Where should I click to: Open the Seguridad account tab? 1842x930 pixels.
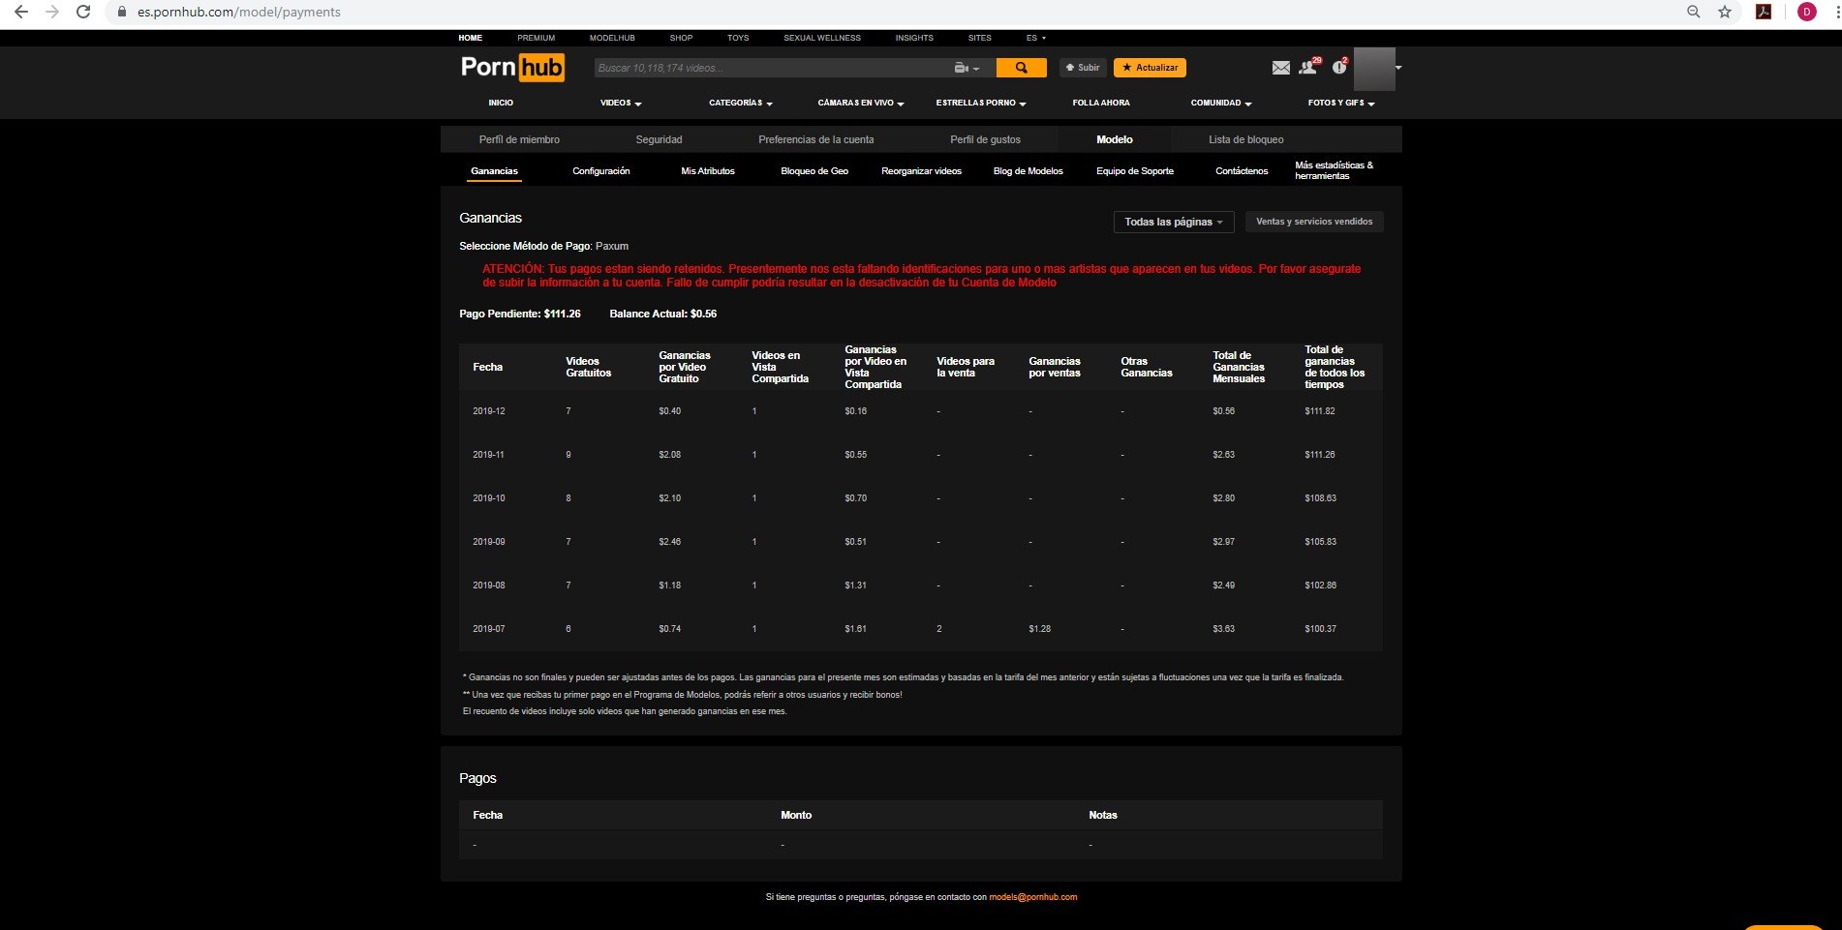[659, 139]
